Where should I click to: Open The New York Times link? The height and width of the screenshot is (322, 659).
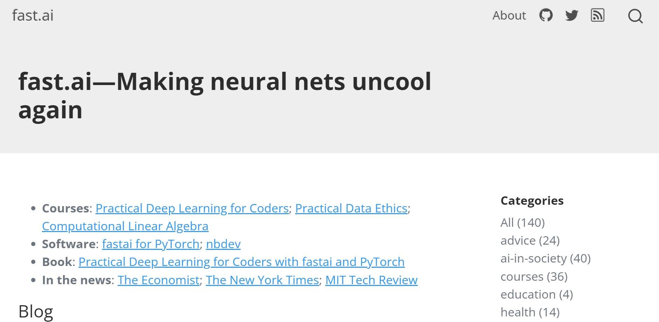click(x=262, y=280)
